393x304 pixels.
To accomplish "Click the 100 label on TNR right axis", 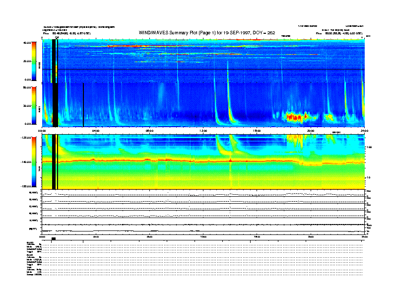I will pos(369,147).
